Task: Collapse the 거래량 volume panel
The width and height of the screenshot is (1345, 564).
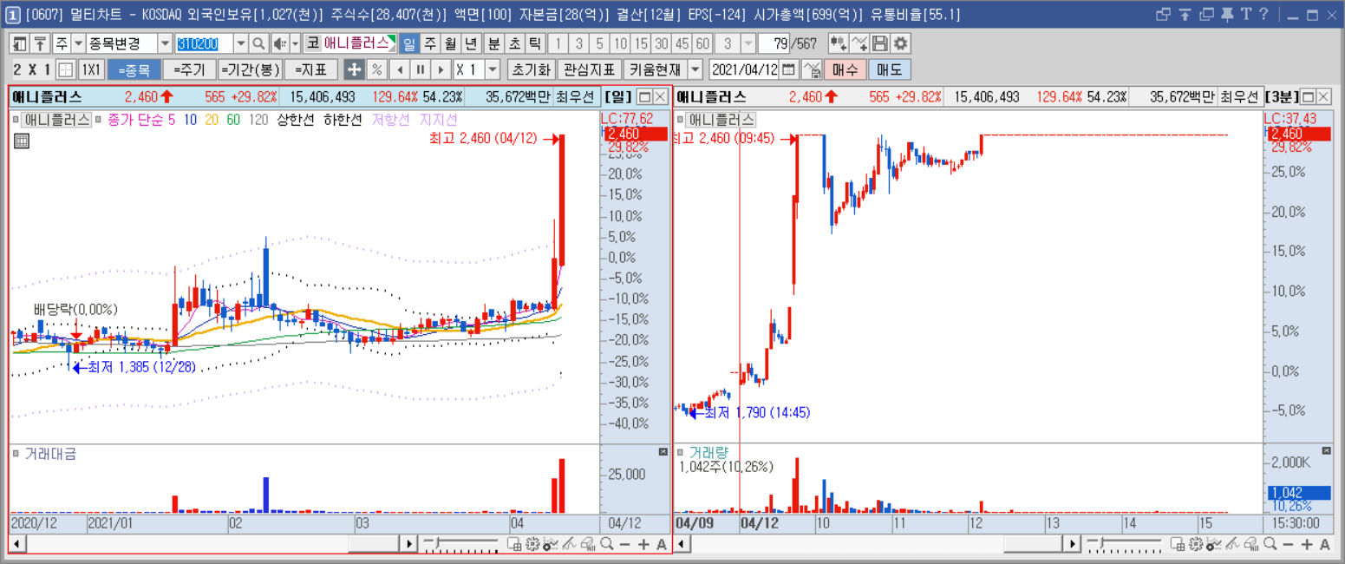Action: 1326,451
